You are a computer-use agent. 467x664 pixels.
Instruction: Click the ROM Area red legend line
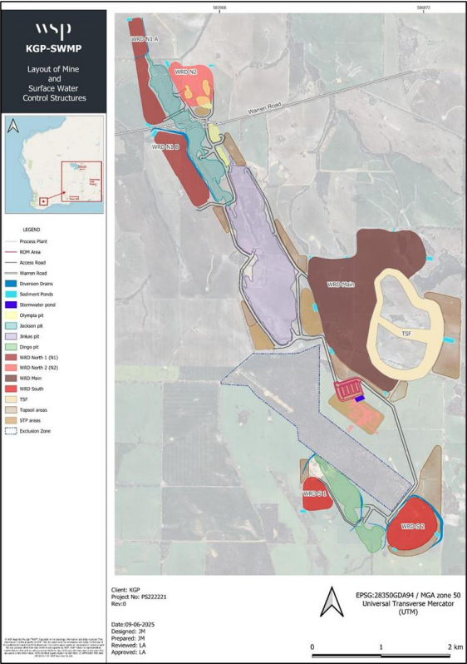point(11,252)
